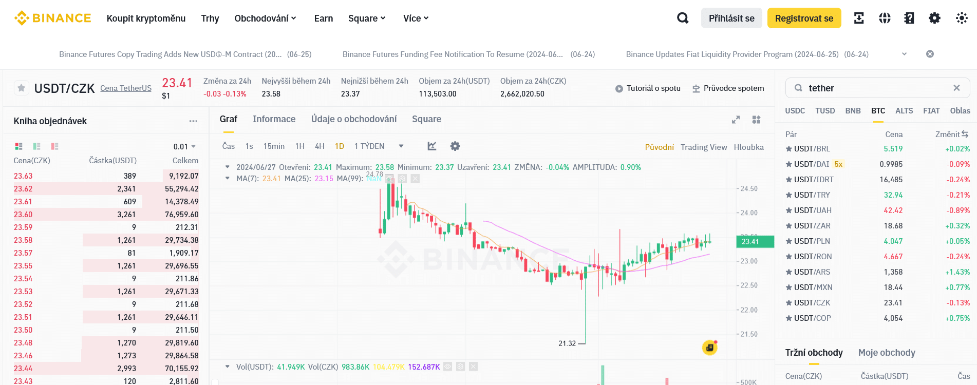The height and width of the screenshot is (385, 977).
Task: Add USDT/CZK to favorites star
Action: point(21,88)
